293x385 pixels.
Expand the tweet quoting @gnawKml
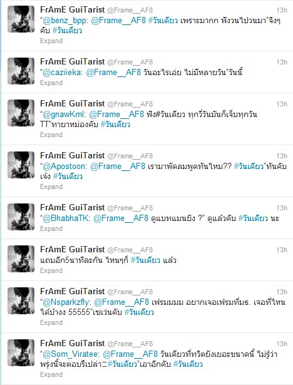tap(51, 135)
